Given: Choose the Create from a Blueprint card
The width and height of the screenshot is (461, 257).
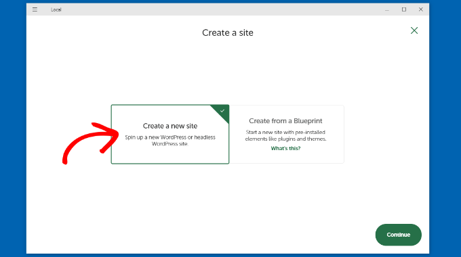Looking at the screenshot, I should coord(286,135).
